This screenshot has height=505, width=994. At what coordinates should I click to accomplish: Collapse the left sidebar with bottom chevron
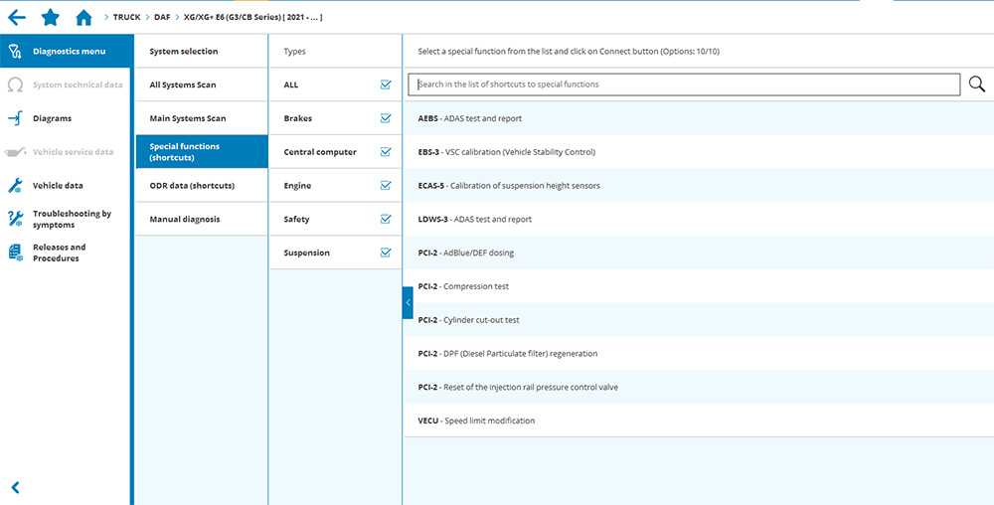(15, 487)
